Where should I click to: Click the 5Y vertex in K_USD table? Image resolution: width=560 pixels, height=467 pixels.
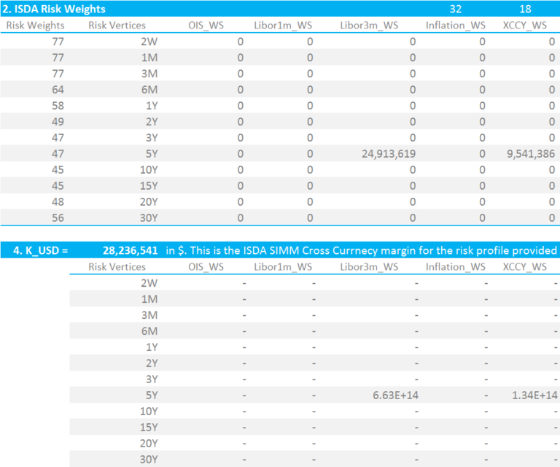point(152,395)
